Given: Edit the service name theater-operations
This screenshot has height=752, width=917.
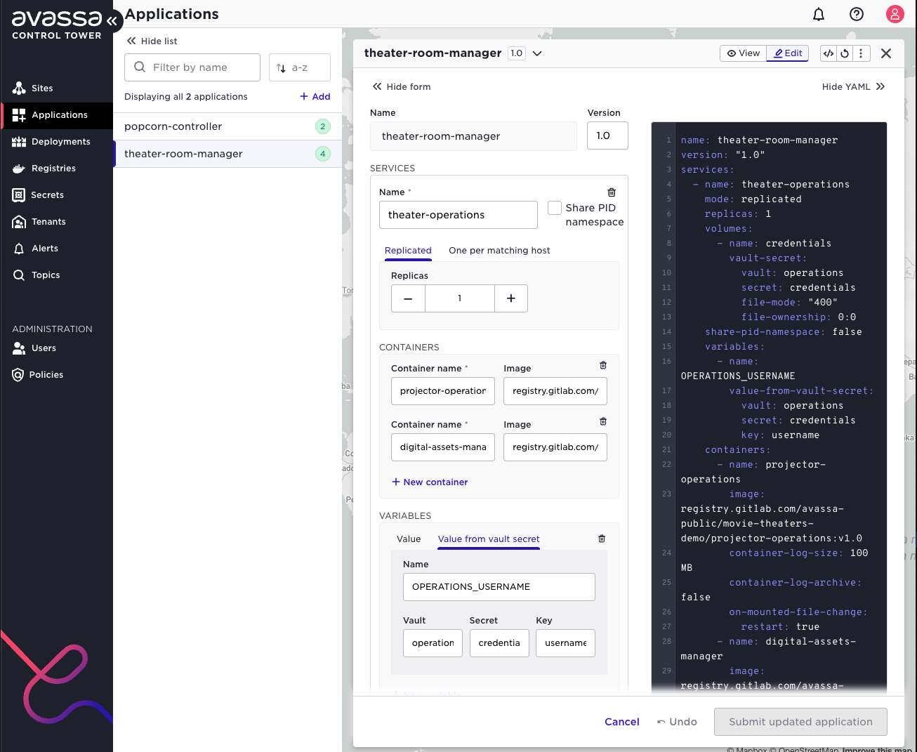Looking at the screenshot, I should coord(458,215).
